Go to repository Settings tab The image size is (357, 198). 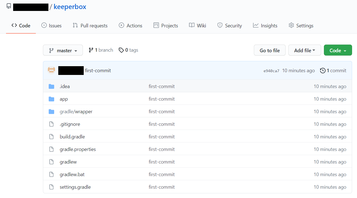coord(301,25)
